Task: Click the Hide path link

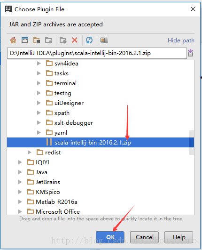Action: pyautogui.click(x=181, y=40)
